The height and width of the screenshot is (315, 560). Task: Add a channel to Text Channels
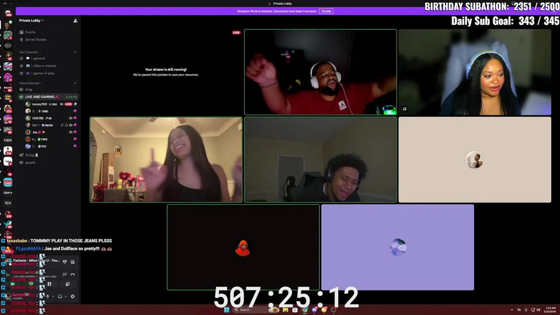tap(75, 52)
